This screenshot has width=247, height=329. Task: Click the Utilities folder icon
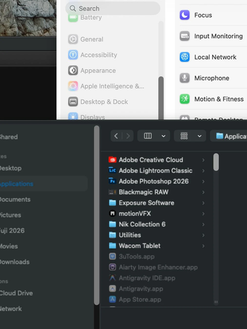(x=112, y=235)
